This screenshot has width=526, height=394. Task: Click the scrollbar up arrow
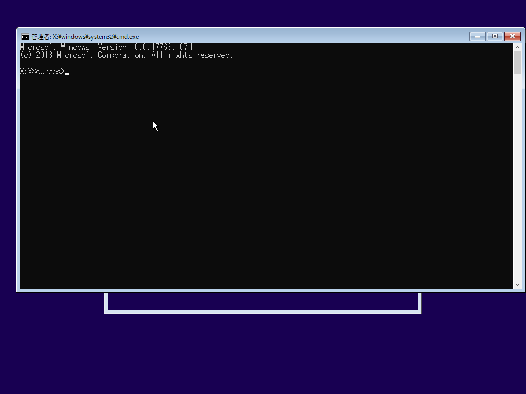pos(517,46)
